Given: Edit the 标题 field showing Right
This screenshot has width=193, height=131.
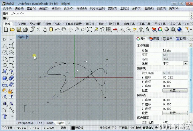Looking at the screenshot, I should 175,51.
